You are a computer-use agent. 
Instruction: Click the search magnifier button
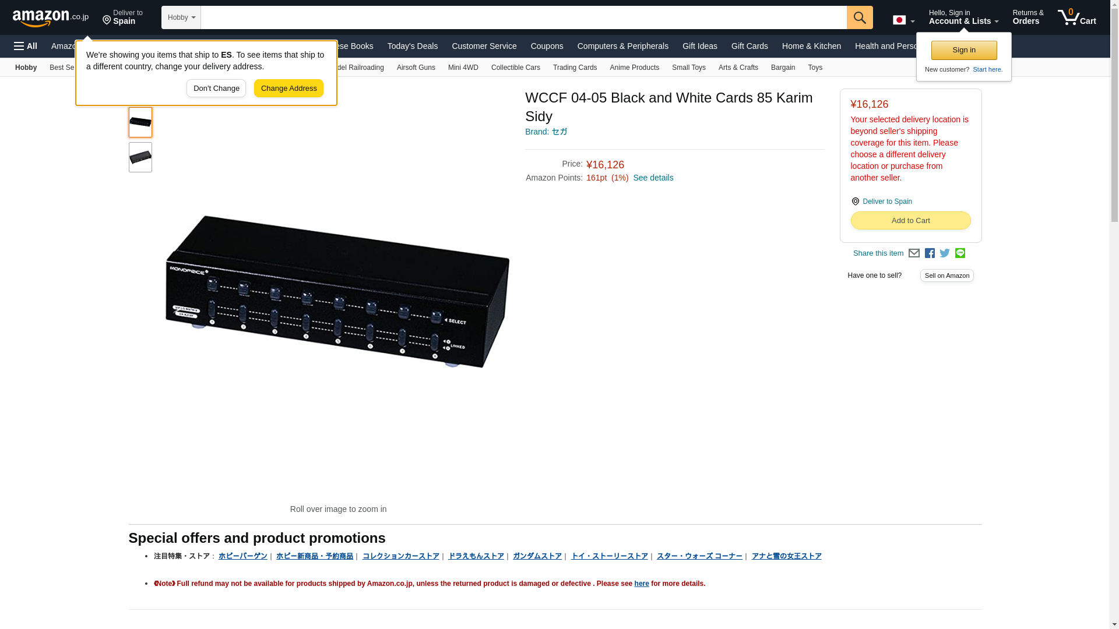point(860,17)
